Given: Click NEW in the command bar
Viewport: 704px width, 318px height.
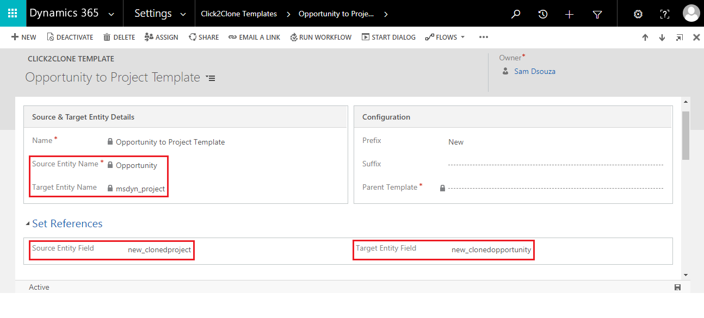Looking at the screenshot, I should coord(24,38).
